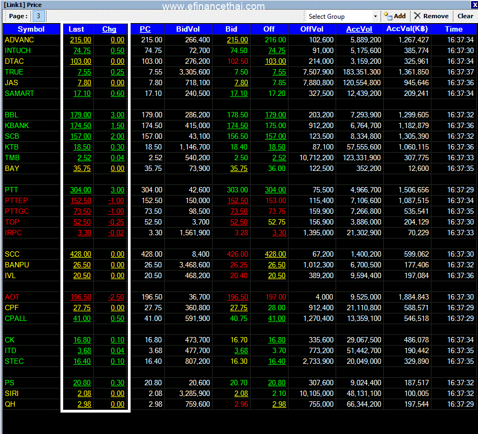This screenshot has width=478, height=434.
Task: Click the PC column header
Action: [x=145, y=29]
